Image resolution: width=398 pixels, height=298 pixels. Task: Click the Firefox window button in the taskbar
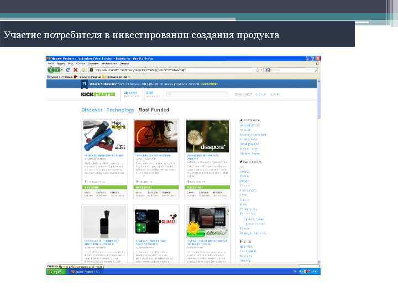[x=86, y=272]
